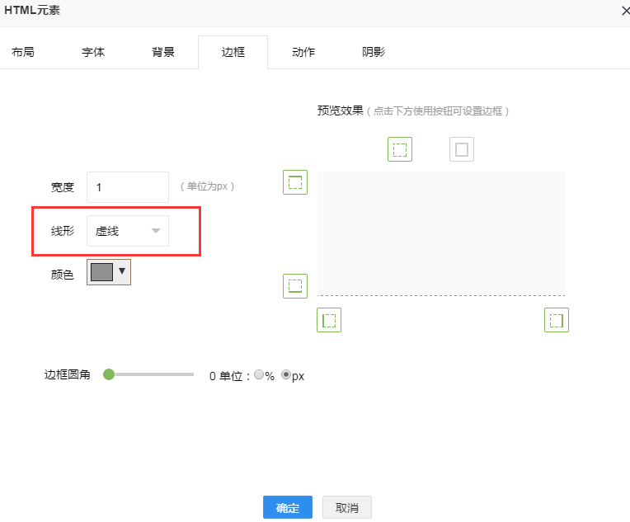Toggle the left border icon
The width and height of the screenshot is (630, 522).
329,320
